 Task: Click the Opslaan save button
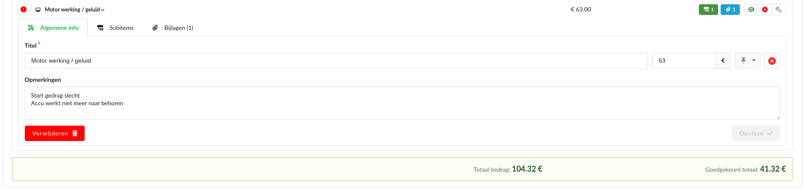pyautogui.click(x=755, y=133)
